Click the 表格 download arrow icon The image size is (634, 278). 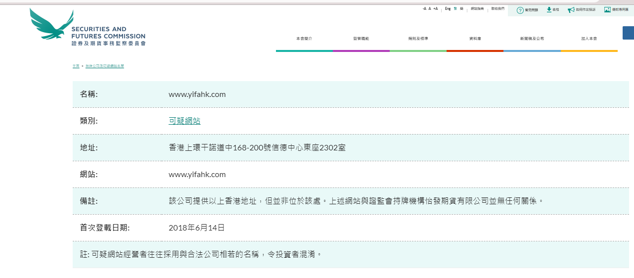coord(549,9)
